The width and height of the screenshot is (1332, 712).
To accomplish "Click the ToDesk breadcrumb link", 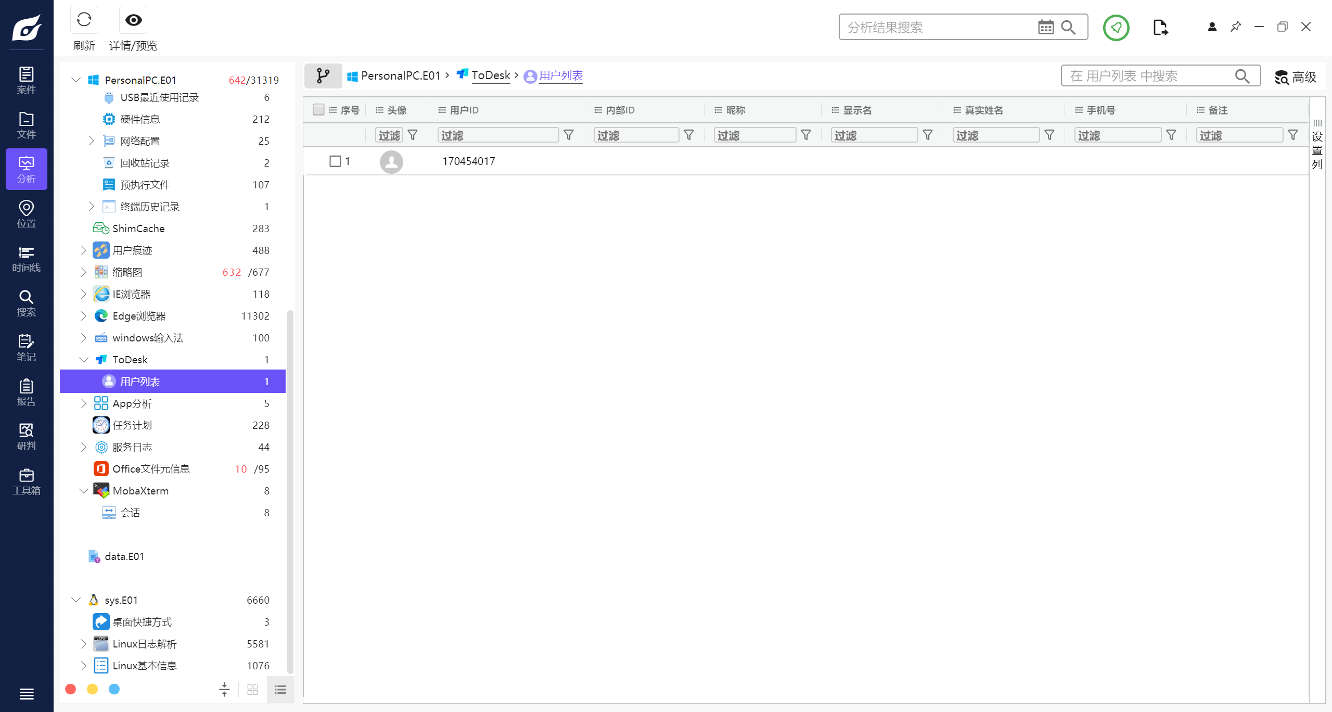I will 491,75.
